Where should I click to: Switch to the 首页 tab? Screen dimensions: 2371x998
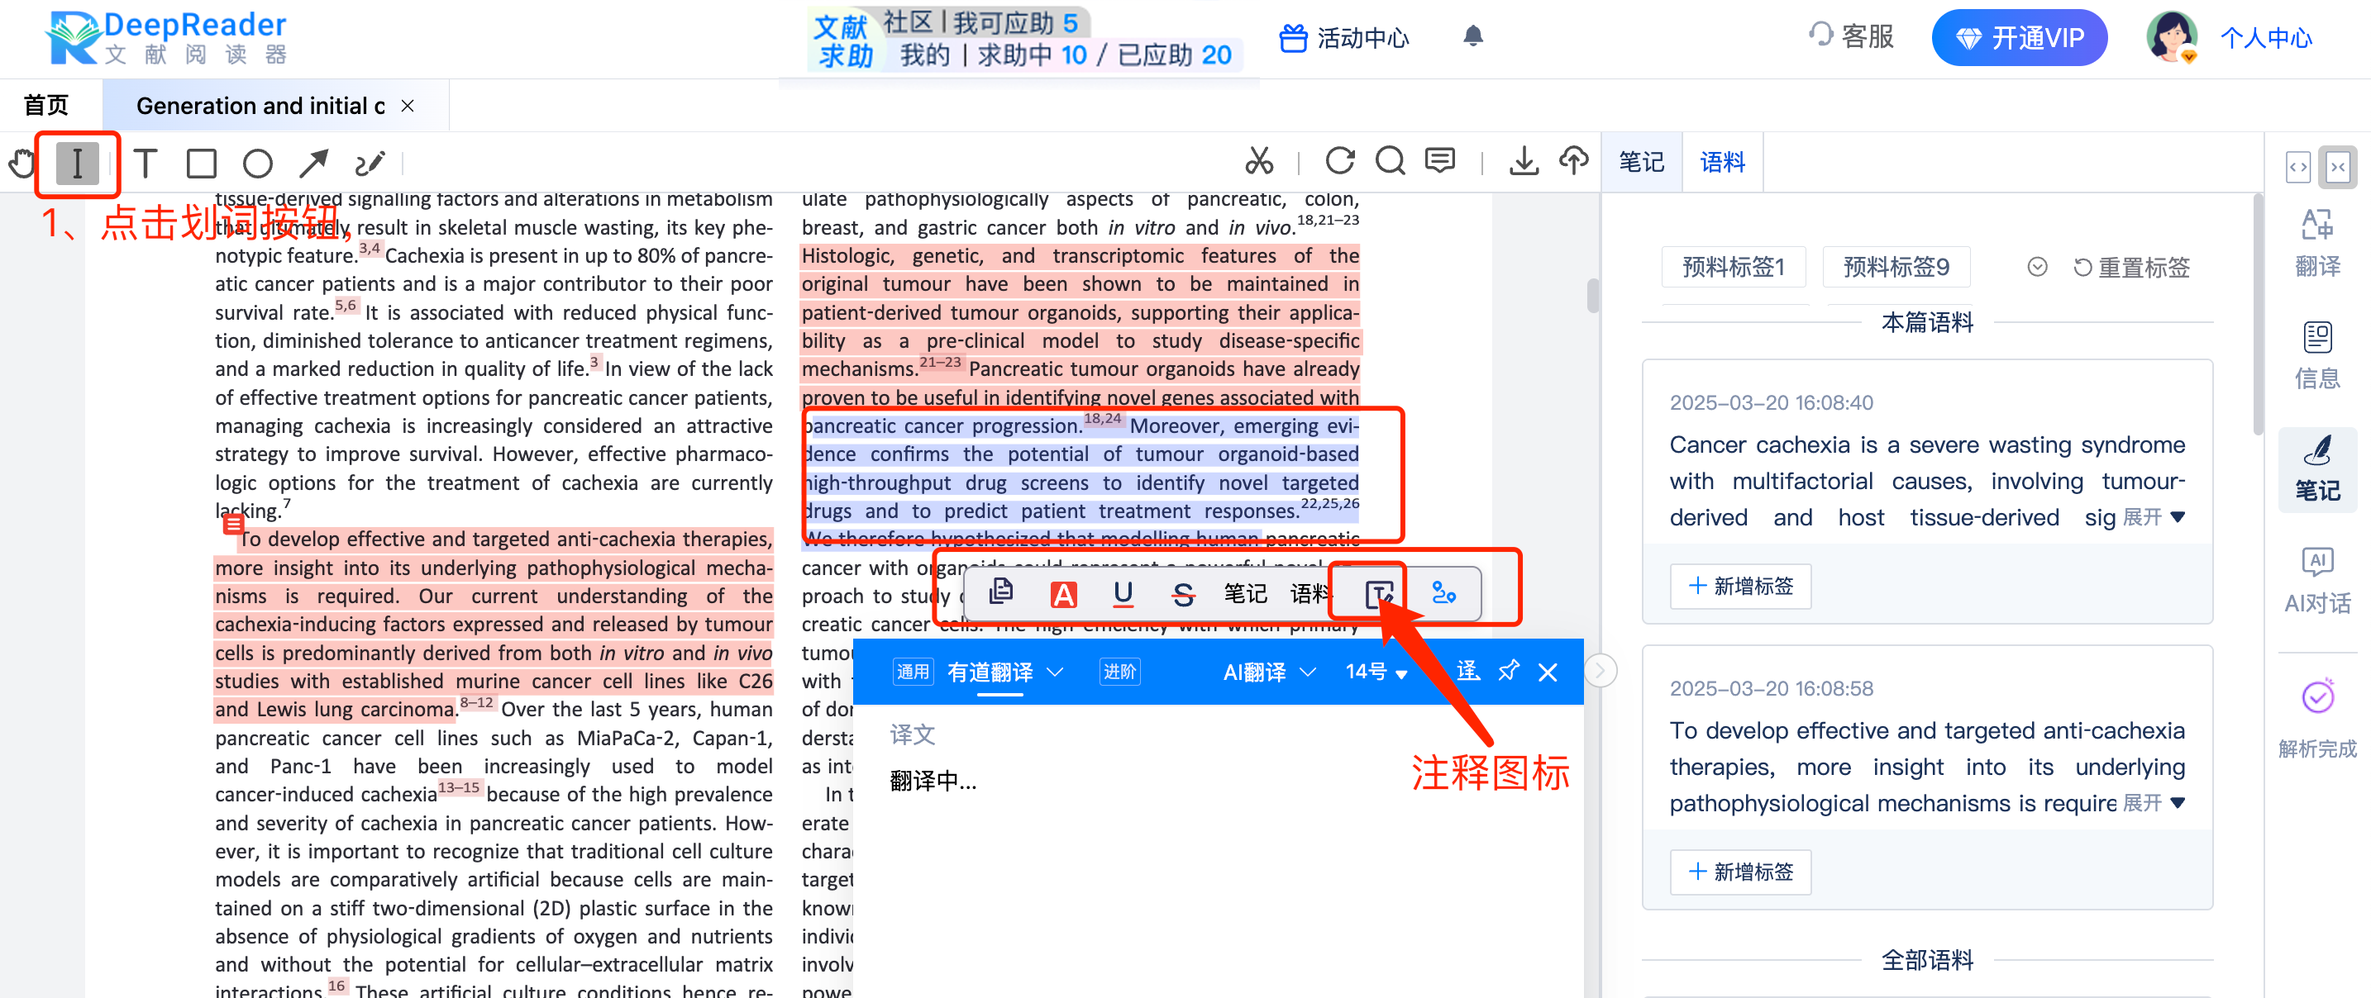pos(45,104)
